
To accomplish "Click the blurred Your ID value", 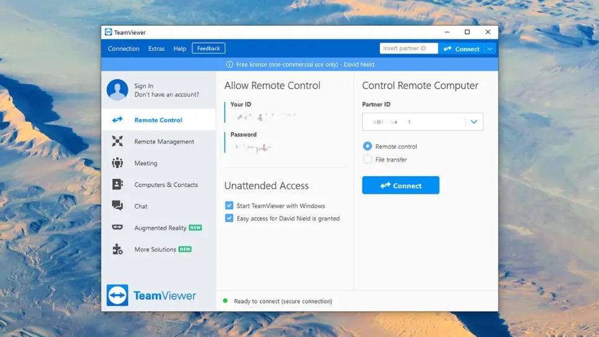I will click(266, 116).
